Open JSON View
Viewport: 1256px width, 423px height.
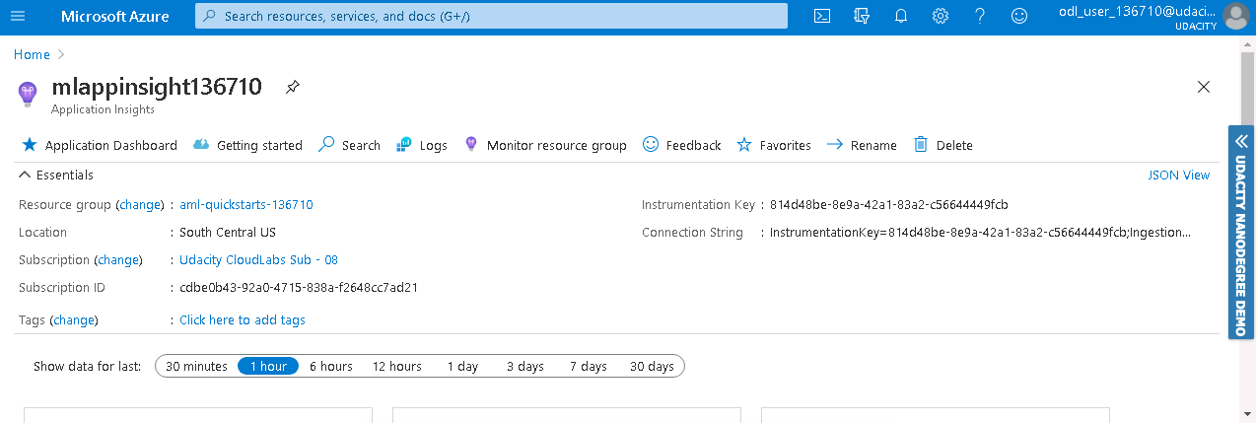coord(1178,175)
